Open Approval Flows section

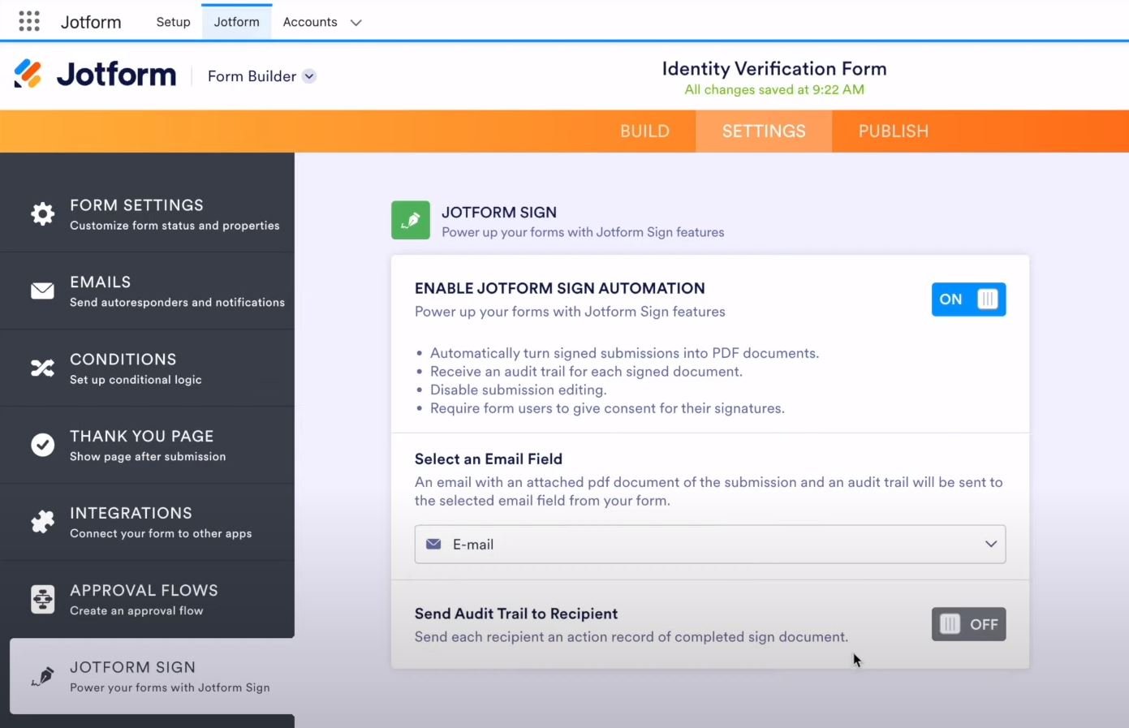147,599
